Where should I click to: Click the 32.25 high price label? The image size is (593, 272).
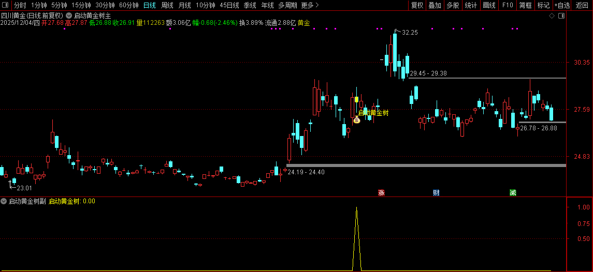pos(410,33)
